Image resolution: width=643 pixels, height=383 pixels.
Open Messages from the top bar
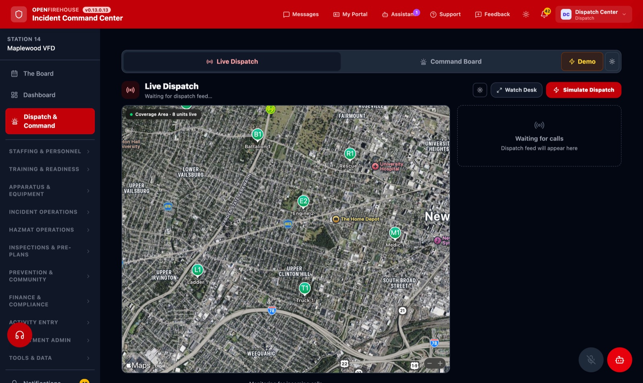301,14
